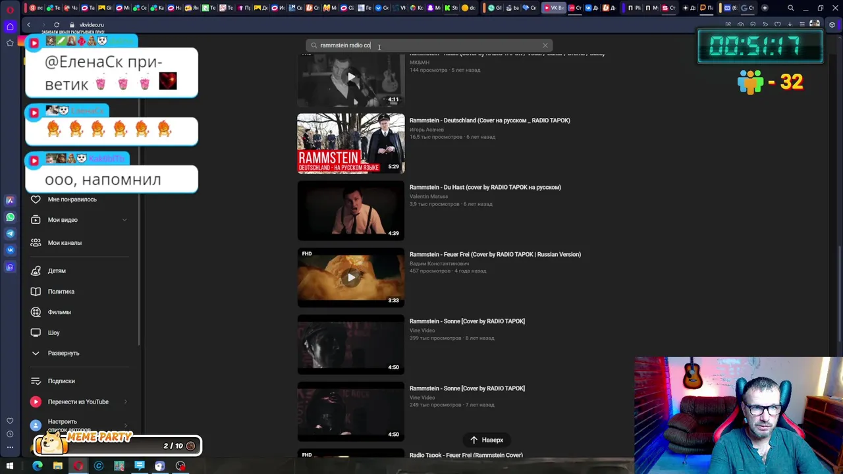Open Opera sidebar history clock icon
This screenshot has height=474, width=843.
pyautogui.click(x=10, y=434)
